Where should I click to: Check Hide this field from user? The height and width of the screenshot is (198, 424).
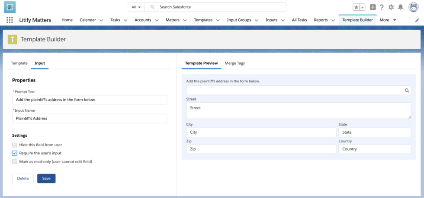click(x=15, y=145)
